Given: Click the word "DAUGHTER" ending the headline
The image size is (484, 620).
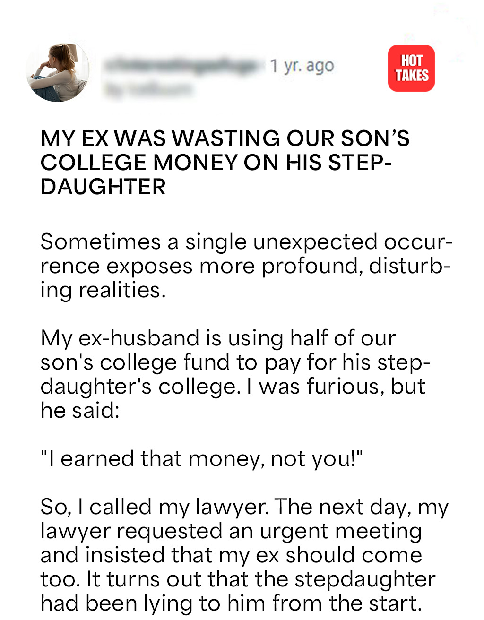Looking at the screenshot, I should (103, 187).
